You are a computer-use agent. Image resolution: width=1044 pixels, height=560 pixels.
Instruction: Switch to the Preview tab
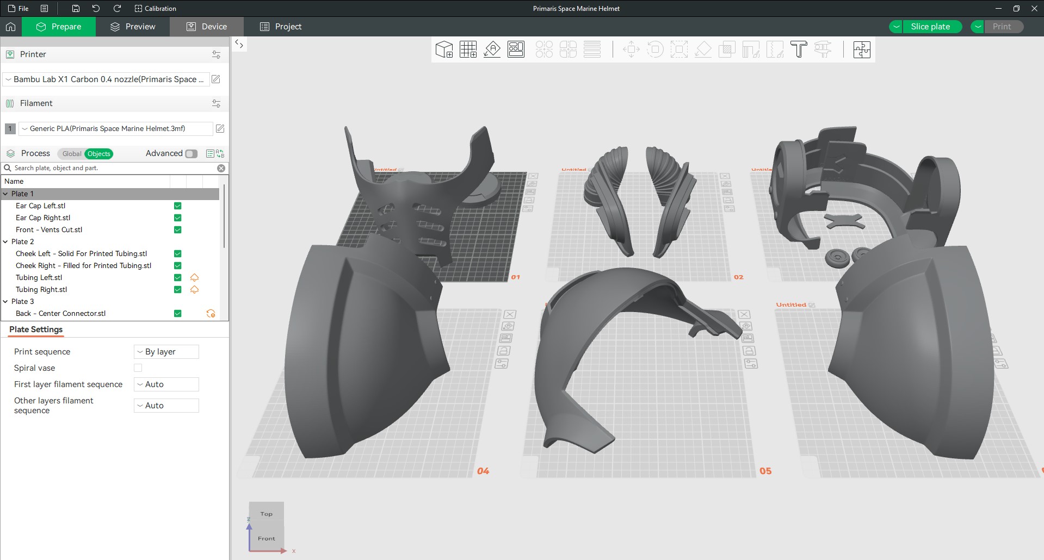[x=133, y=27]
